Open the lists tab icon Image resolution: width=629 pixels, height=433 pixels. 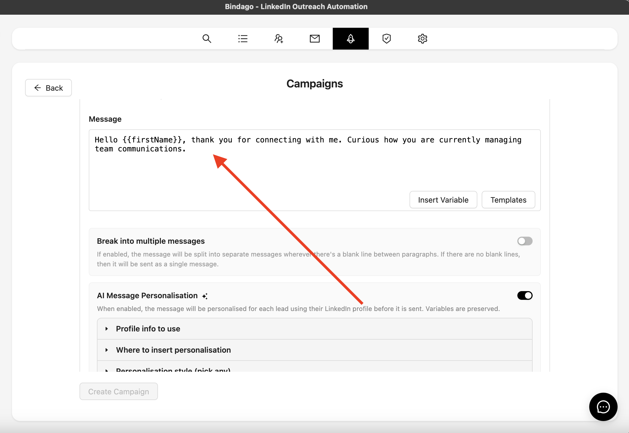243,39
